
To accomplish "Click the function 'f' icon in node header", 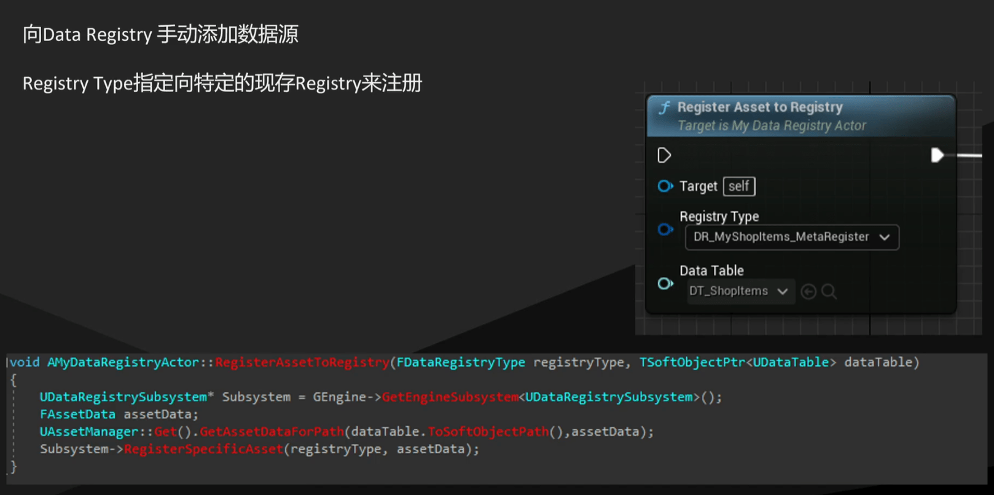I will [664, 108].
